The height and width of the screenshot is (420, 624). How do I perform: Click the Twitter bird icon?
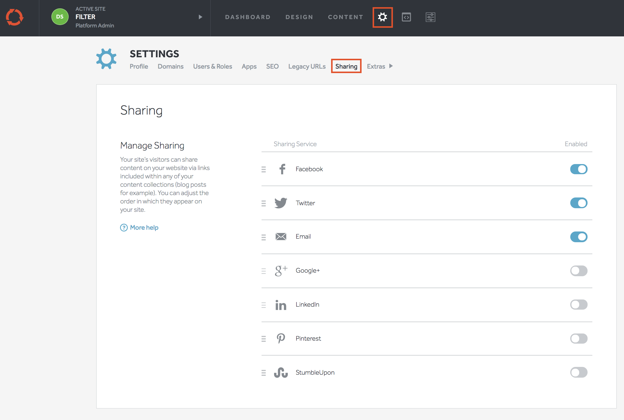coord(281,203)
